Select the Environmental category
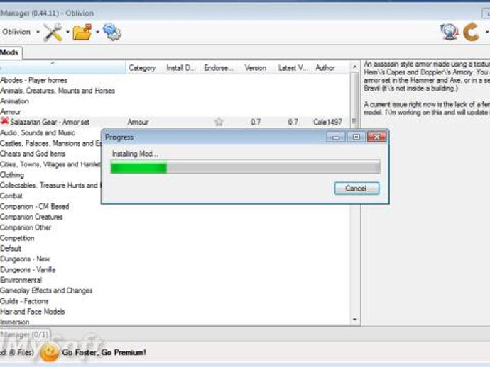The width and height of the screenshot is (490, 367). [21, 280]
